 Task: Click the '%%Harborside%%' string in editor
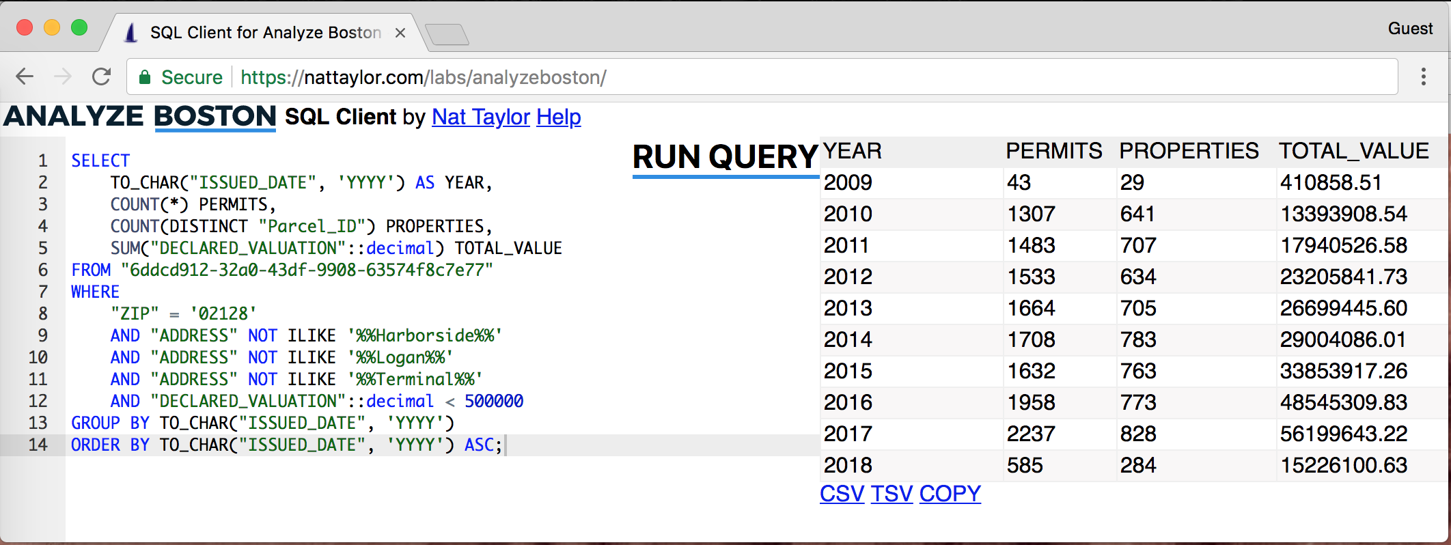(425, 335)
